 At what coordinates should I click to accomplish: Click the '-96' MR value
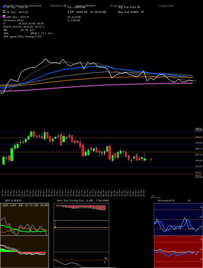[x=106, y=258]
